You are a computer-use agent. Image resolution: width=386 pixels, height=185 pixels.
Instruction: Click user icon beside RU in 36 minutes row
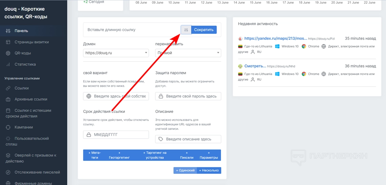coord(253,79)
